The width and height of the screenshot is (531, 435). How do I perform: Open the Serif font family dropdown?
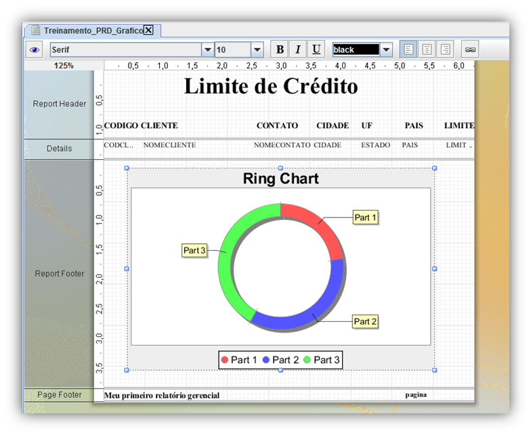pyautogui.click(x=207, y=49)
